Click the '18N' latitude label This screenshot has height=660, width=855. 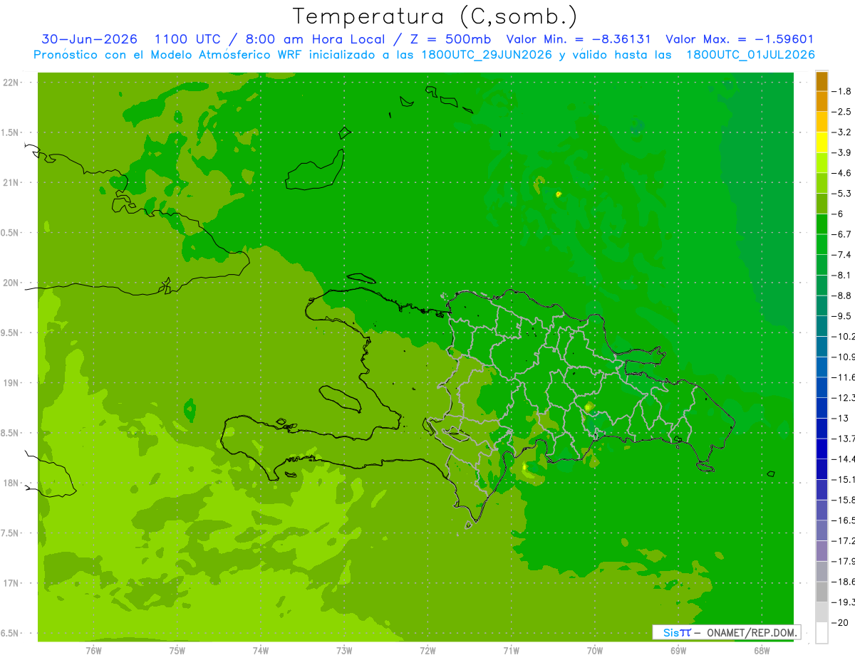pyautogui.click(x=12, y=483)
